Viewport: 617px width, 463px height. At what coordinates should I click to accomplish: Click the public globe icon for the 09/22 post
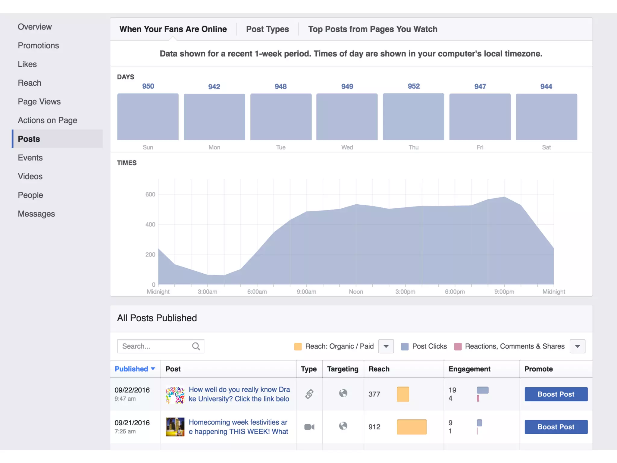[343, 393]
